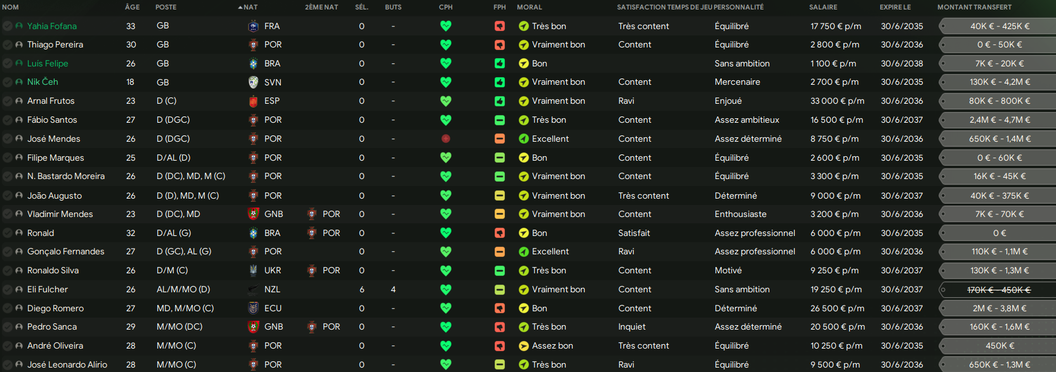Click José Mendes' red injury icon
This screenshot has height=372, width=1056.
[446, 139]
